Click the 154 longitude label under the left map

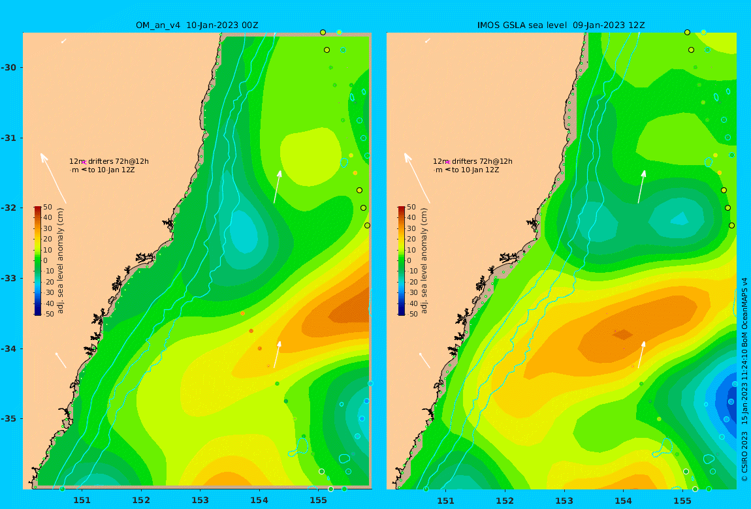tap(259, 501)
